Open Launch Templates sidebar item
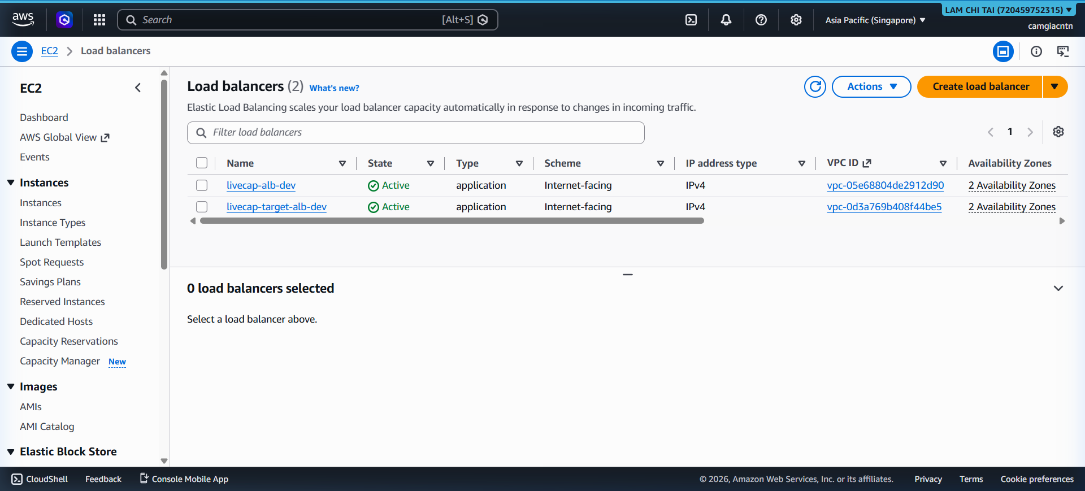This screenshot has height=491, width=1085. click(x=60, y=242)
